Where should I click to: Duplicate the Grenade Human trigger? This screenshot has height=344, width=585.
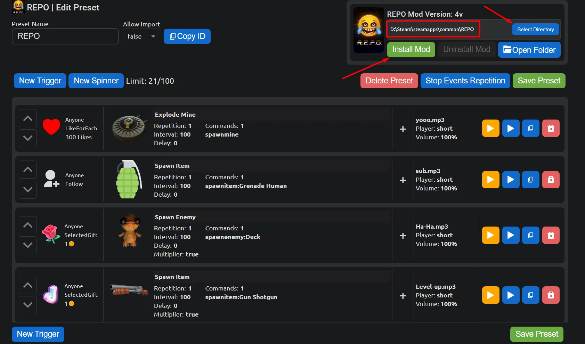530,180
